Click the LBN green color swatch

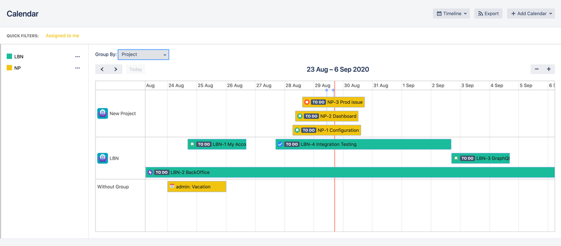[10, 57]
